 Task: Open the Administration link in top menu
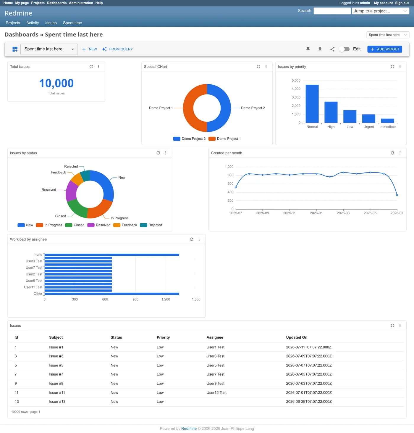[81, 3]
